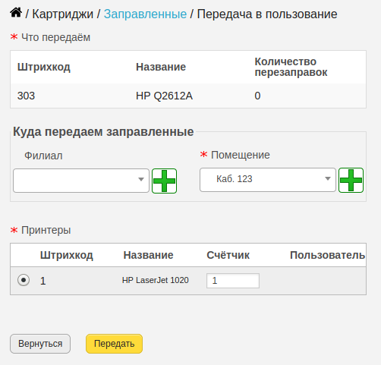
Task: Click the Название header in printers table
Action: coord(148,255)
